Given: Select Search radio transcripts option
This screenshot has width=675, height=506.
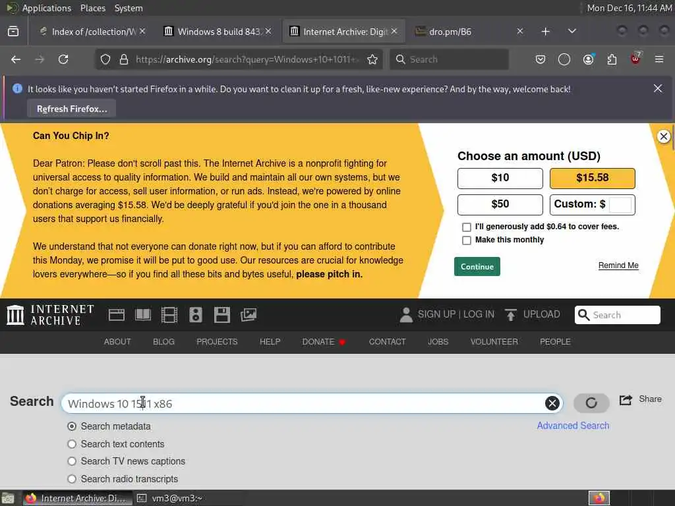Looking at the screenshot, I should click(x=72, y=479).
